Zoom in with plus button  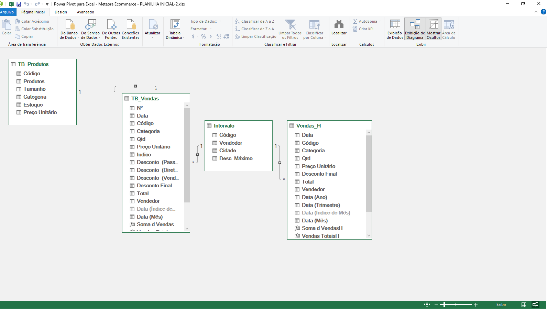(476, 305)
